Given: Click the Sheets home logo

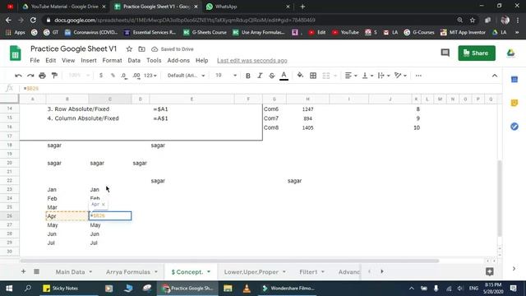Looking at the screenshot, I should pyautogui.click(x=15, y=53).
